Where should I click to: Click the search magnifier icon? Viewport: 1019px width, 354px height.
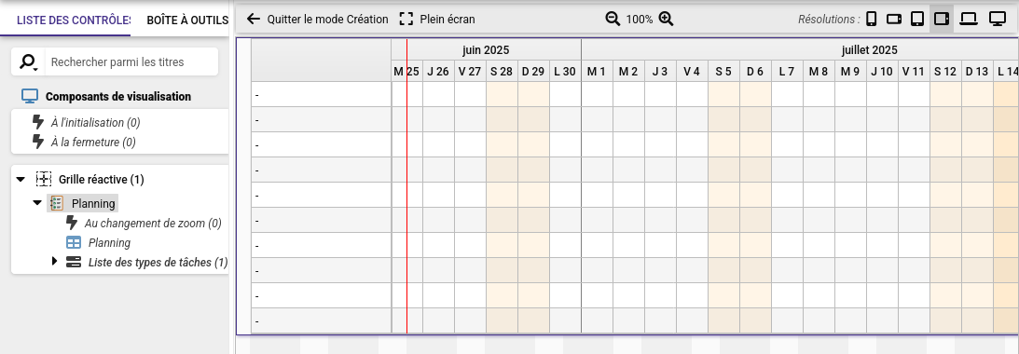pos(28,62)
